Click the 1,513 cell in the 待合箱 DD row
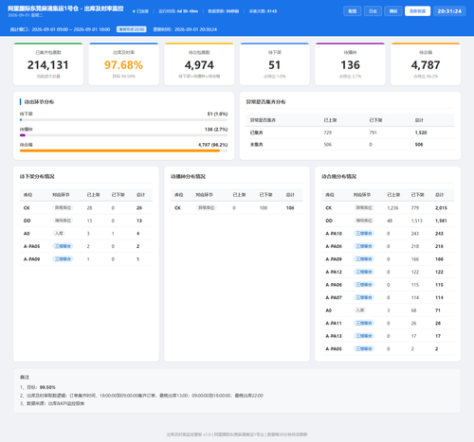The width and height of the screenshot is (474, 442). pyautogui.click(x=417, y=221)
